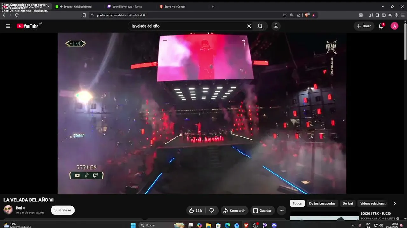The height and width of the screenshot is (228, 407).
Task: Go back in browser history
Action: [4, 15]
